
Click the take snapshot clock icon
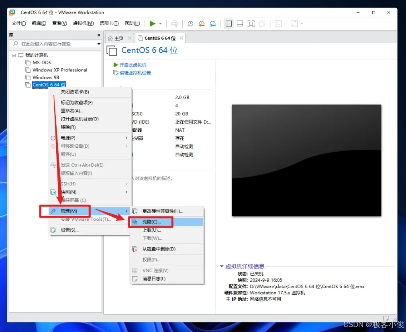coord(190,24)
